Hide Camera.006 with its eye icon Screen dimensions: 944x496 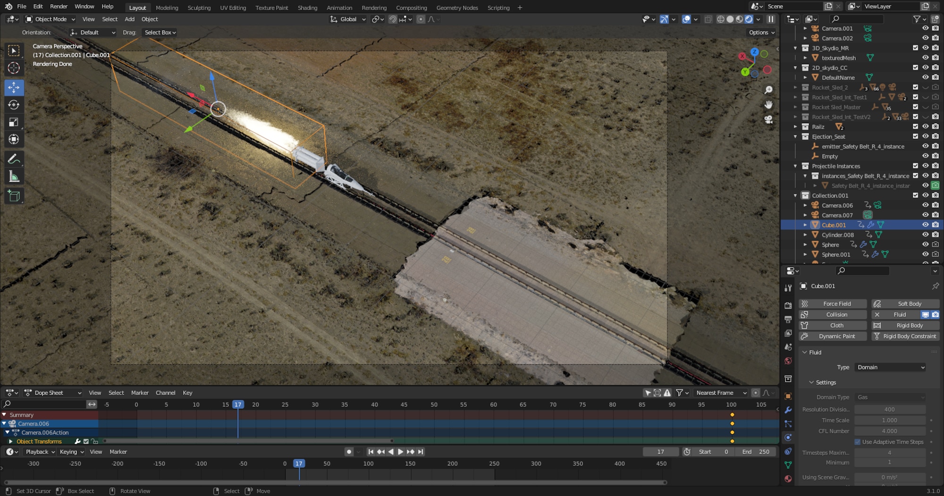click(x=925, y=205)
